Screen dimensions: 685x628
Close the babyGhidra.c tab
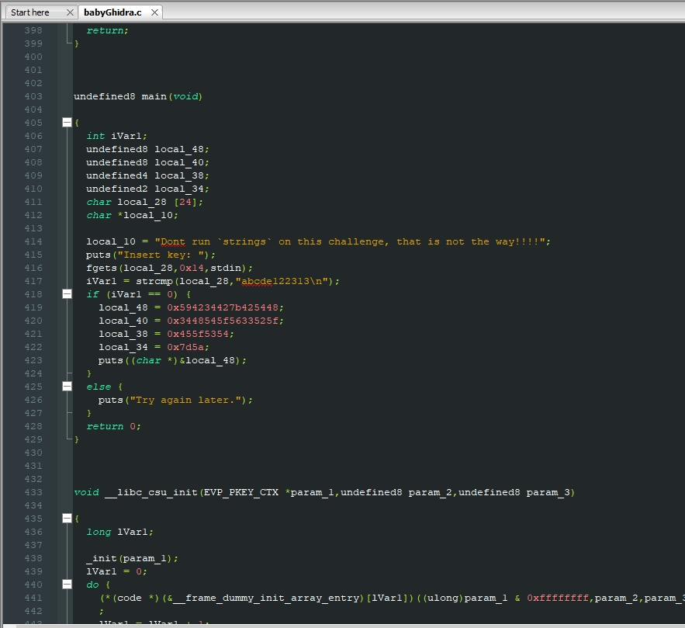click(154, 12)
